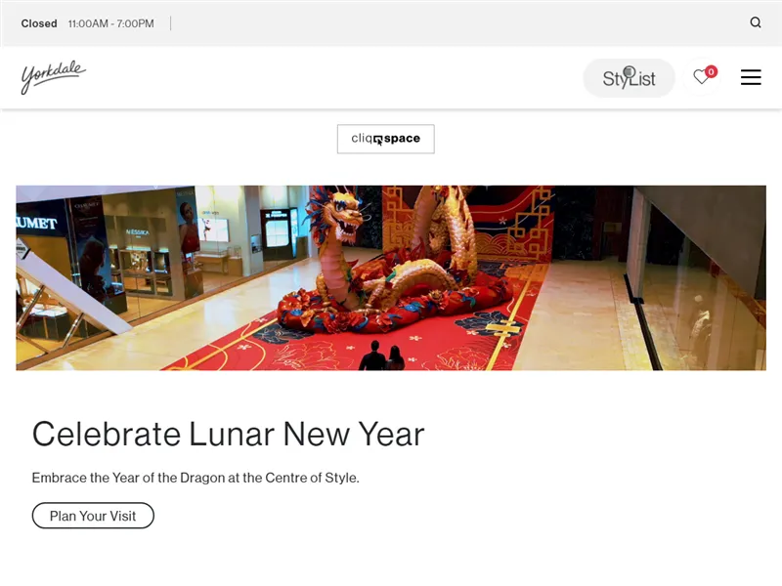Click the 11:00AM - 7:00PM hours text
This screenshot has width=782, height=586.
(111, 23)
